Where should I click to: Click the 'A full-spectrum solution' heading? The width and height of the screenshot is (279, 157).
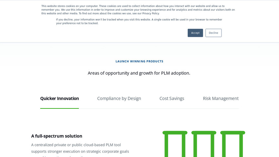57,136
